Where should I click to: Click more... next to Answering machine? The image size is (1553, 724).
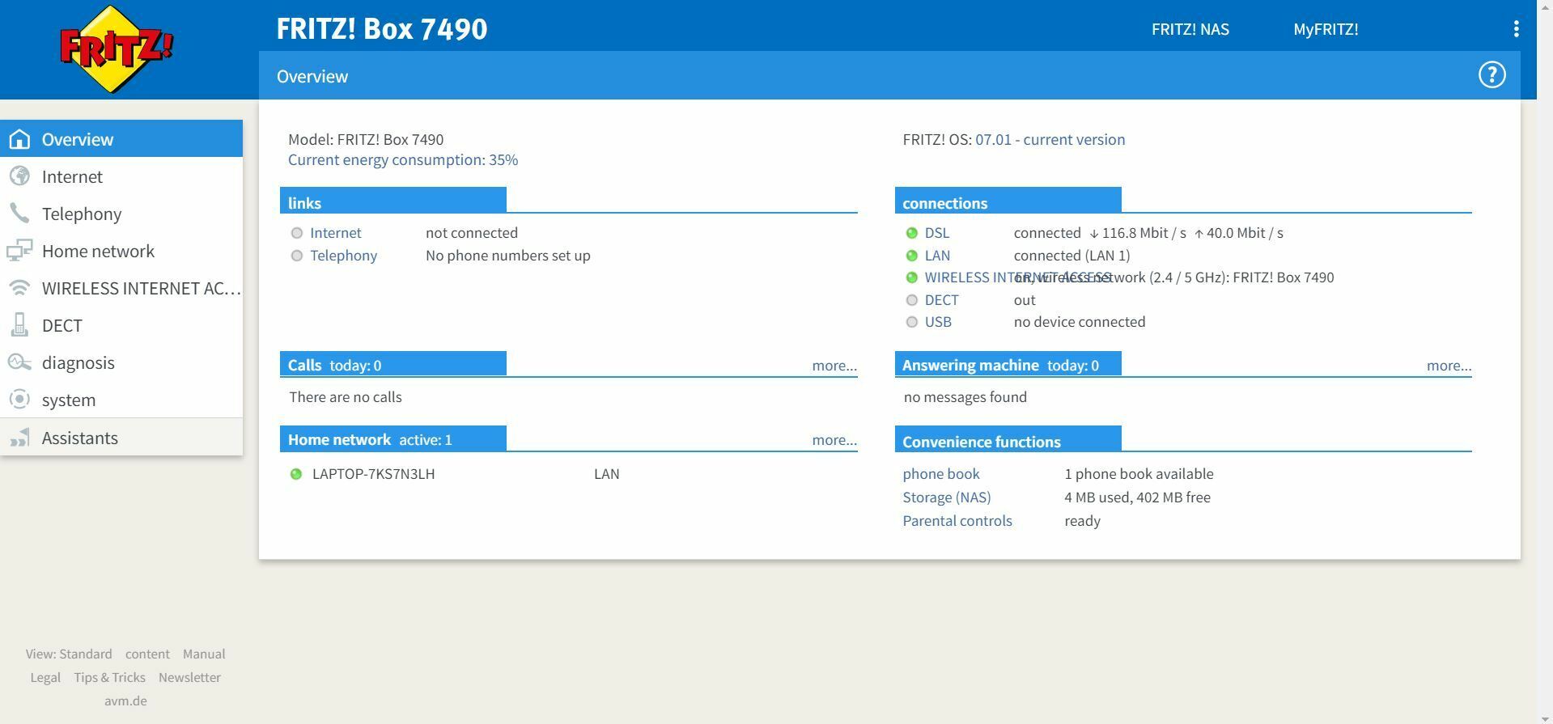click(x=1449, y=366)
